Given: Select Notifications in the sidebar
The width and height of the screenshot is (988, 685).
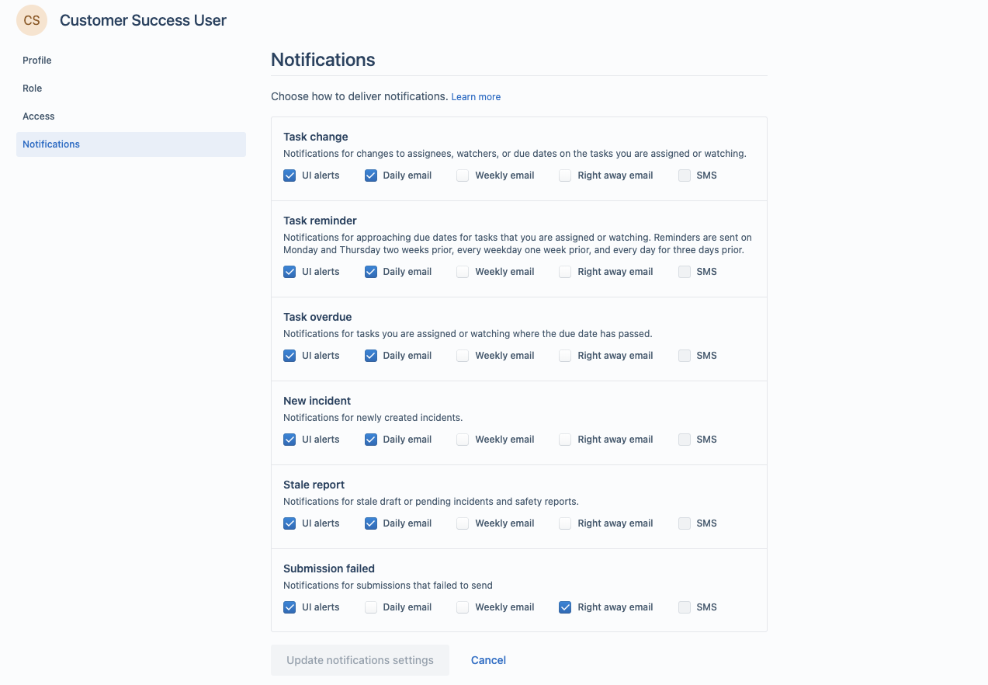Looking at the screenshot, I should pyautogui.click(x=131, y=144).
